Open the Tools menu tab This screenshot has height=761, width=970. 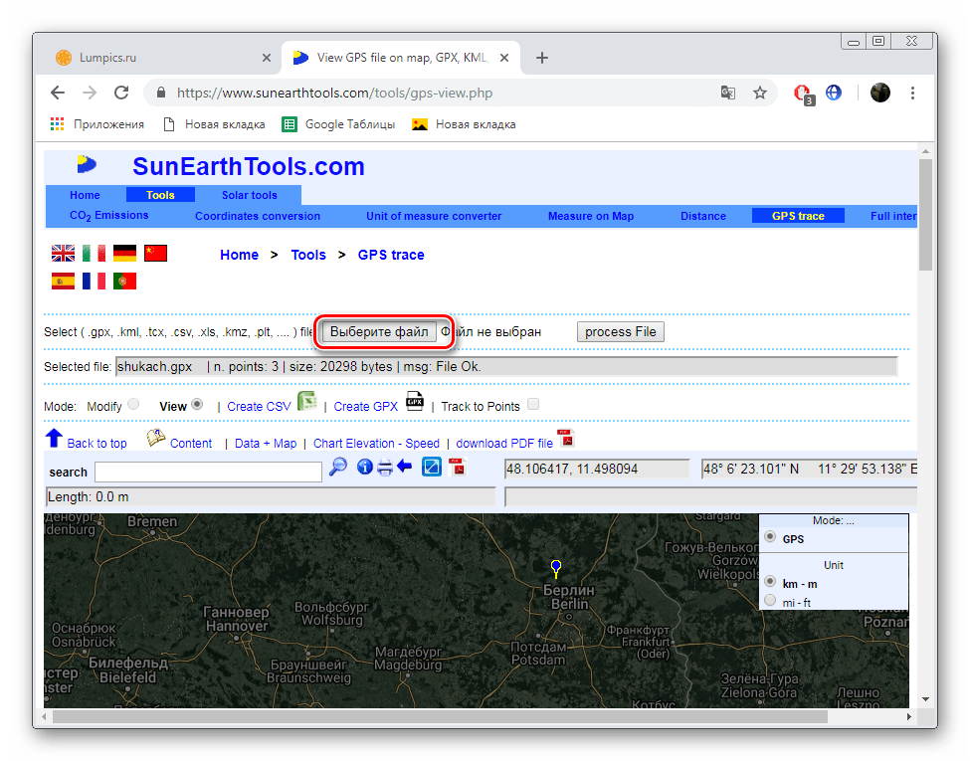(160, 195)
